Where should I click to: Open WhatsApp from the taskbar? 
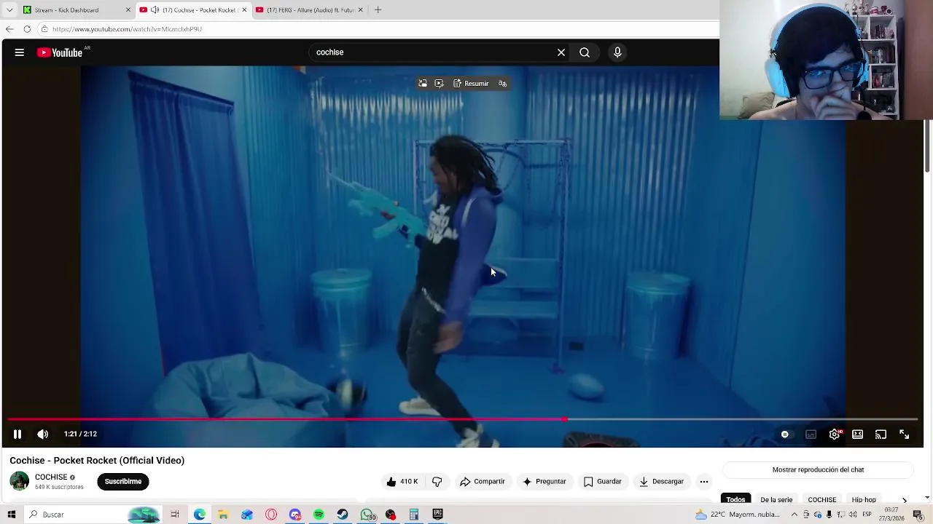point(367,515)
